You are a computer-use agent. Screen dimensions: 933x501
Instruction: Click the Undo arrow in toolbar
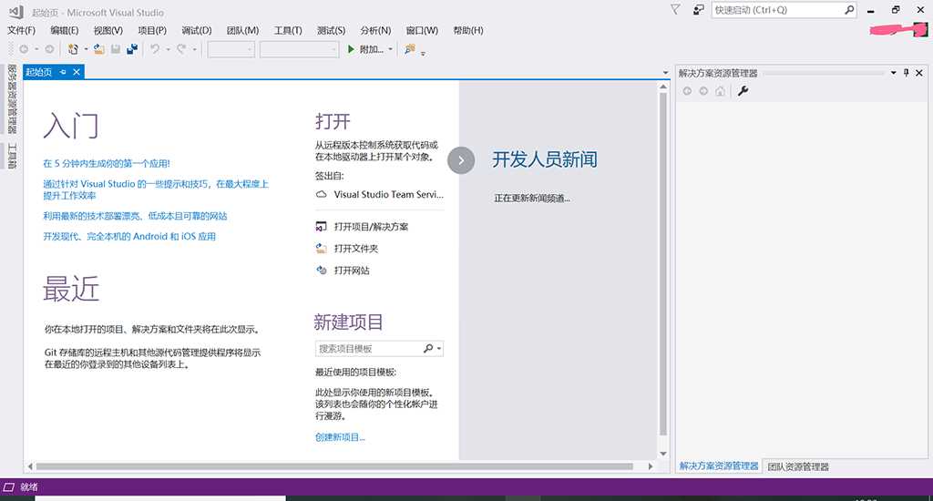pyautogui.click(x=155, y=49)
